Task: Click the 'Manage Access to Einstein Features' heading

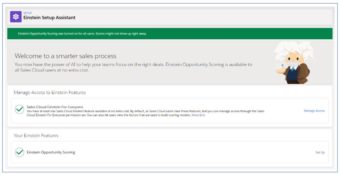Action: 50,92
